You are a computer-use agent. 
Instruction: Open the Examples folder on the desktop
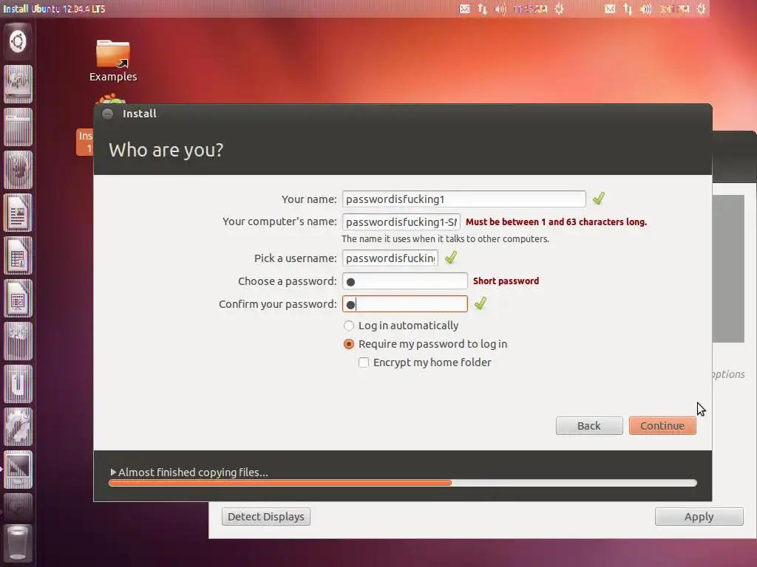[113, 61]
